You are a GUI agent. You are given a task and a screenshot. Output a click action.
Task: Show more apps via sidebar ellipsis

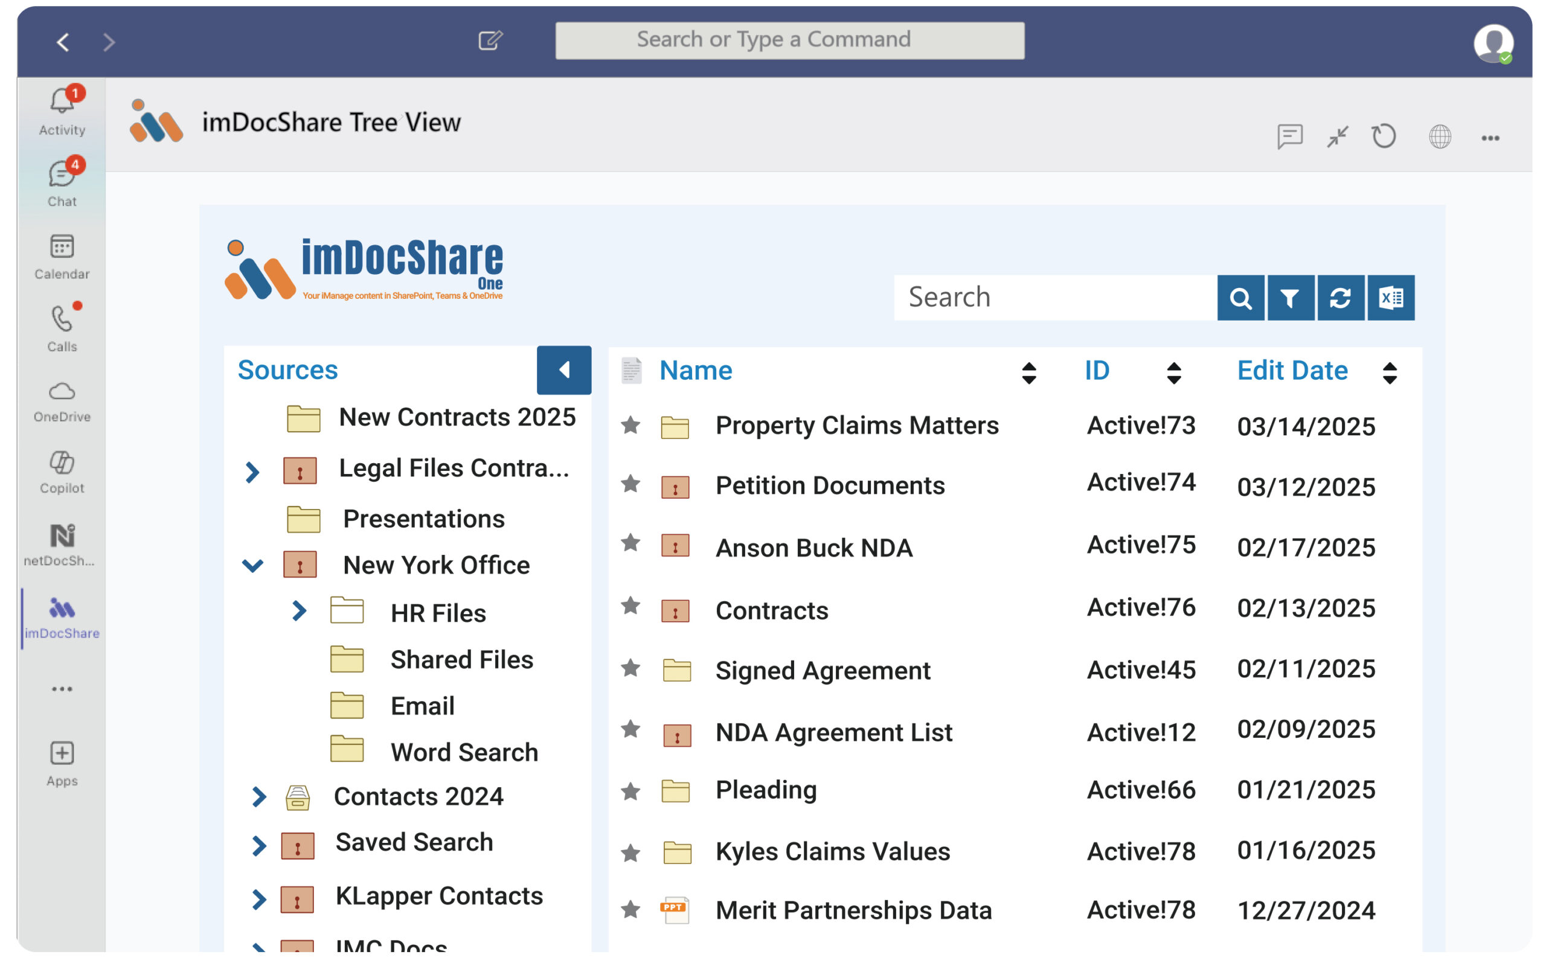coord(62,689)
